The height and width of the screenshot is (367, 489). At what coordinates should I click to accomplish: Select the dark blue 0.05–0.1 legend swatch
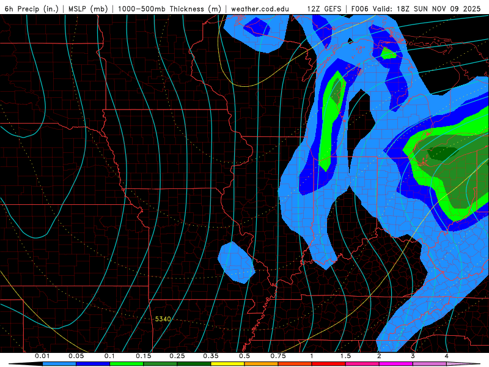(x=93, y=364)
